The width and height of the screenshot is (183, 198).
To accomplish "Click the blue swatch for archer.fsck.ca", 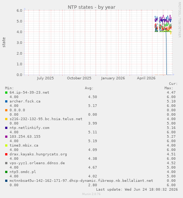I will pyautogui.click(x=6, y=101).
